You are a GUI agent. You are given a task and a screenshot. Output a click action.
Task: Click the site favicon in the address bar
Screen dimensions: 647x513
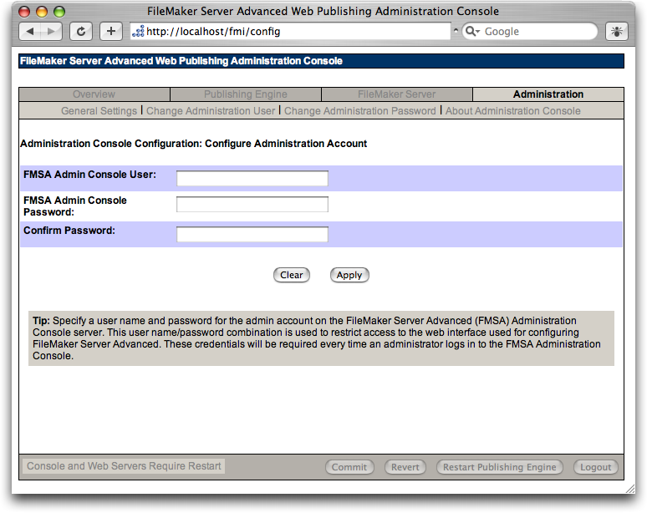tap(138, 32)
